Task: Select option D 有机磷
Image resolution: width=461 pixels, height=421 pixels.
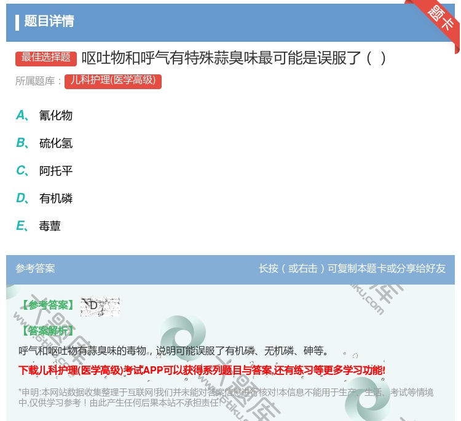Action: [x=44, y=198]
